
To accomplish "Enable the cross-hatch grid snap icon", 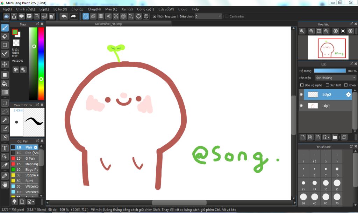I will [101, 16].
